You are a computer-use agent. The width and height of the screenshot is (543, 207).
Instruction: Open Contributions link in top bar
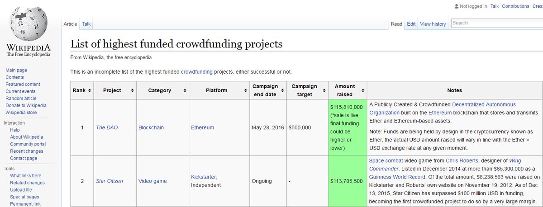coord(515,6)
